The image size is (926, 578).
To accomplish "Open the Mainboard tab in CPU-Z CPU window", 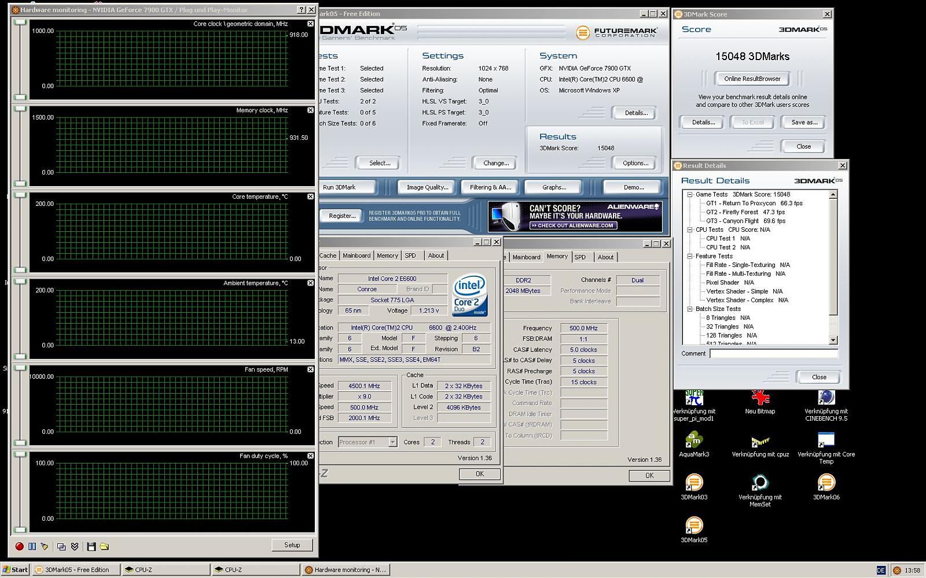I will coord(357,255).
